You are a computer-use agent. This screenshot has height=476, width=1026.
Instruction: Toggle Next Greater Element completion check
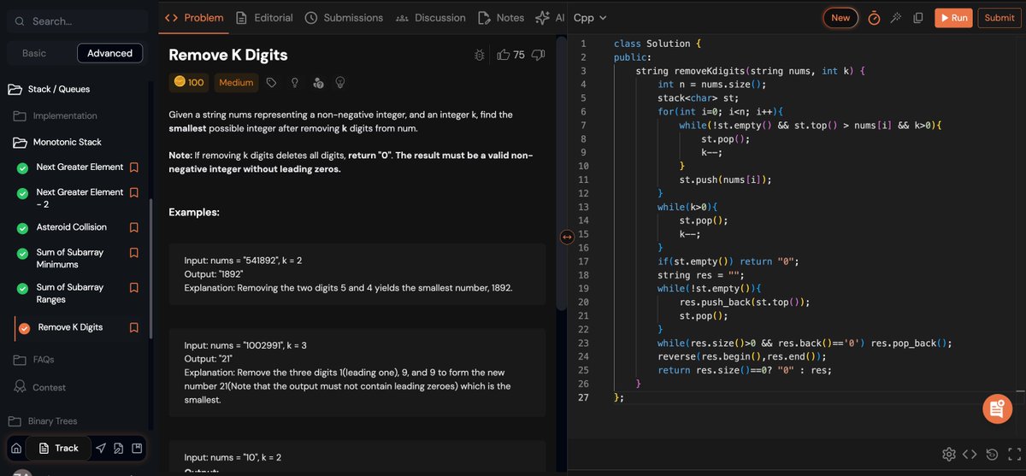click(x=23, y=168)
